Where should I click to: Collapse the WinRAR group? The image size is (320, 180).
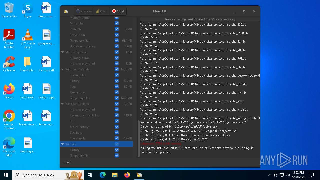[62, 144]
